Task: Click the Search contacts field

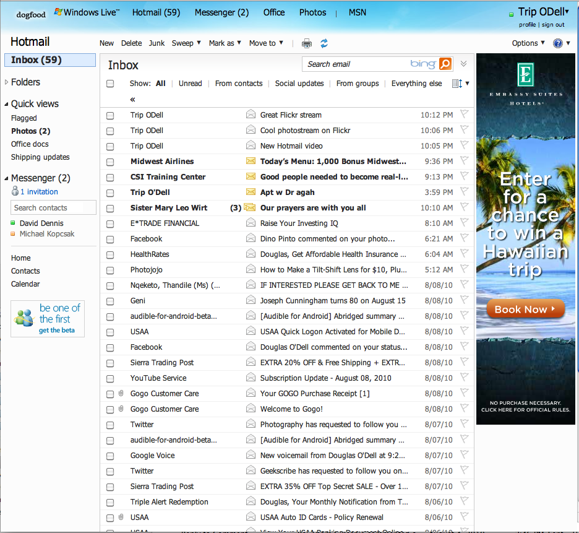Action: point(54,207)
